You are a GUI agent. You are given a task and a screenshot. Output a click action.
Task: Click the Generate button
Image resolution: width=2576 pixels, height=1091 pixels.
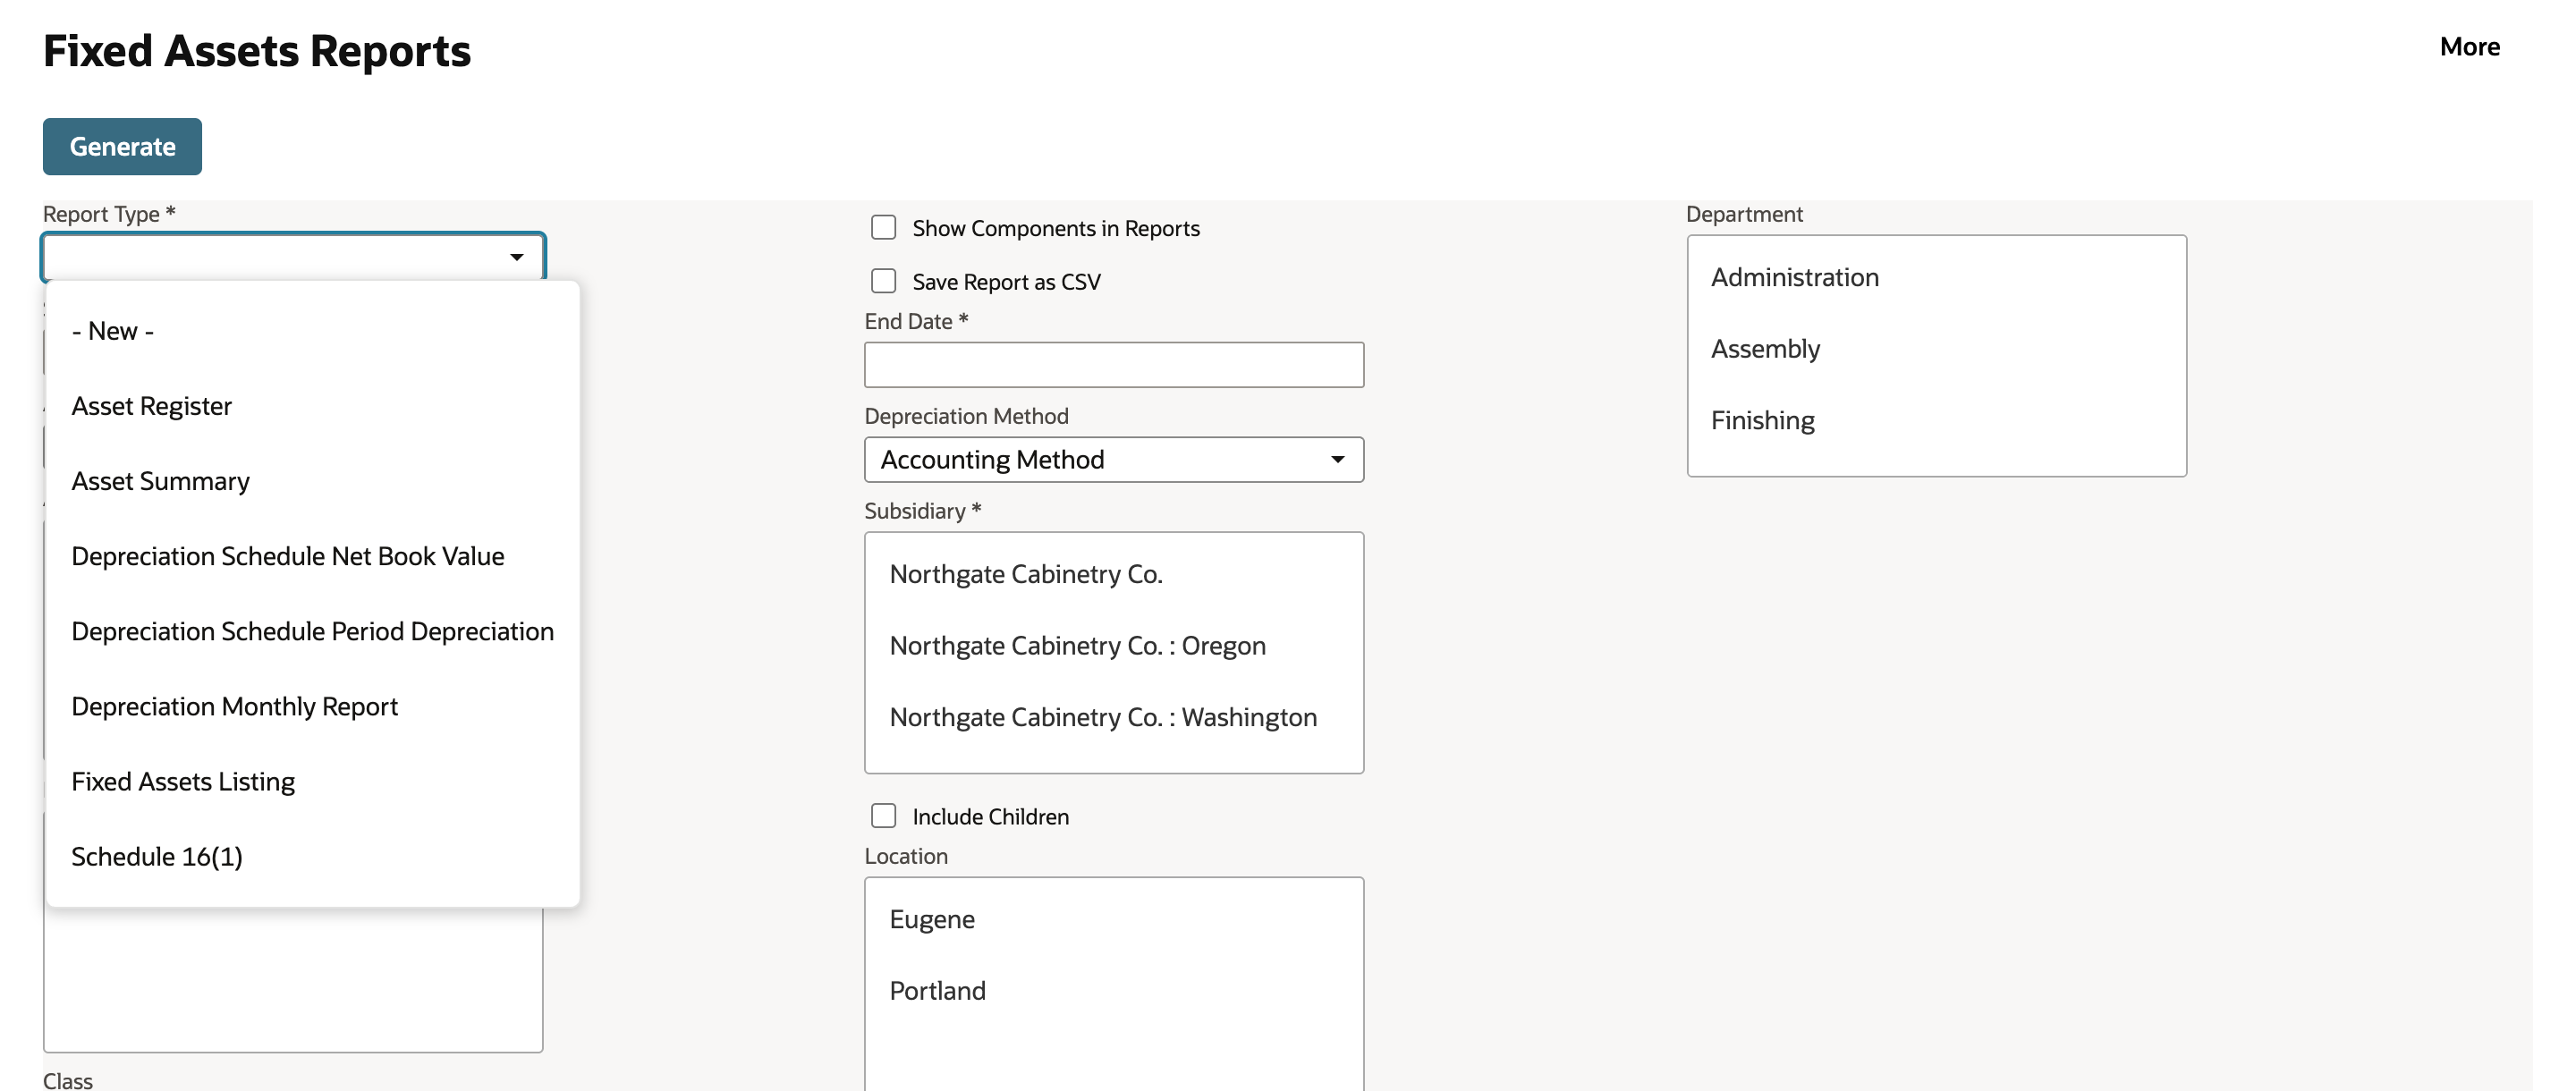click(122, 146)
